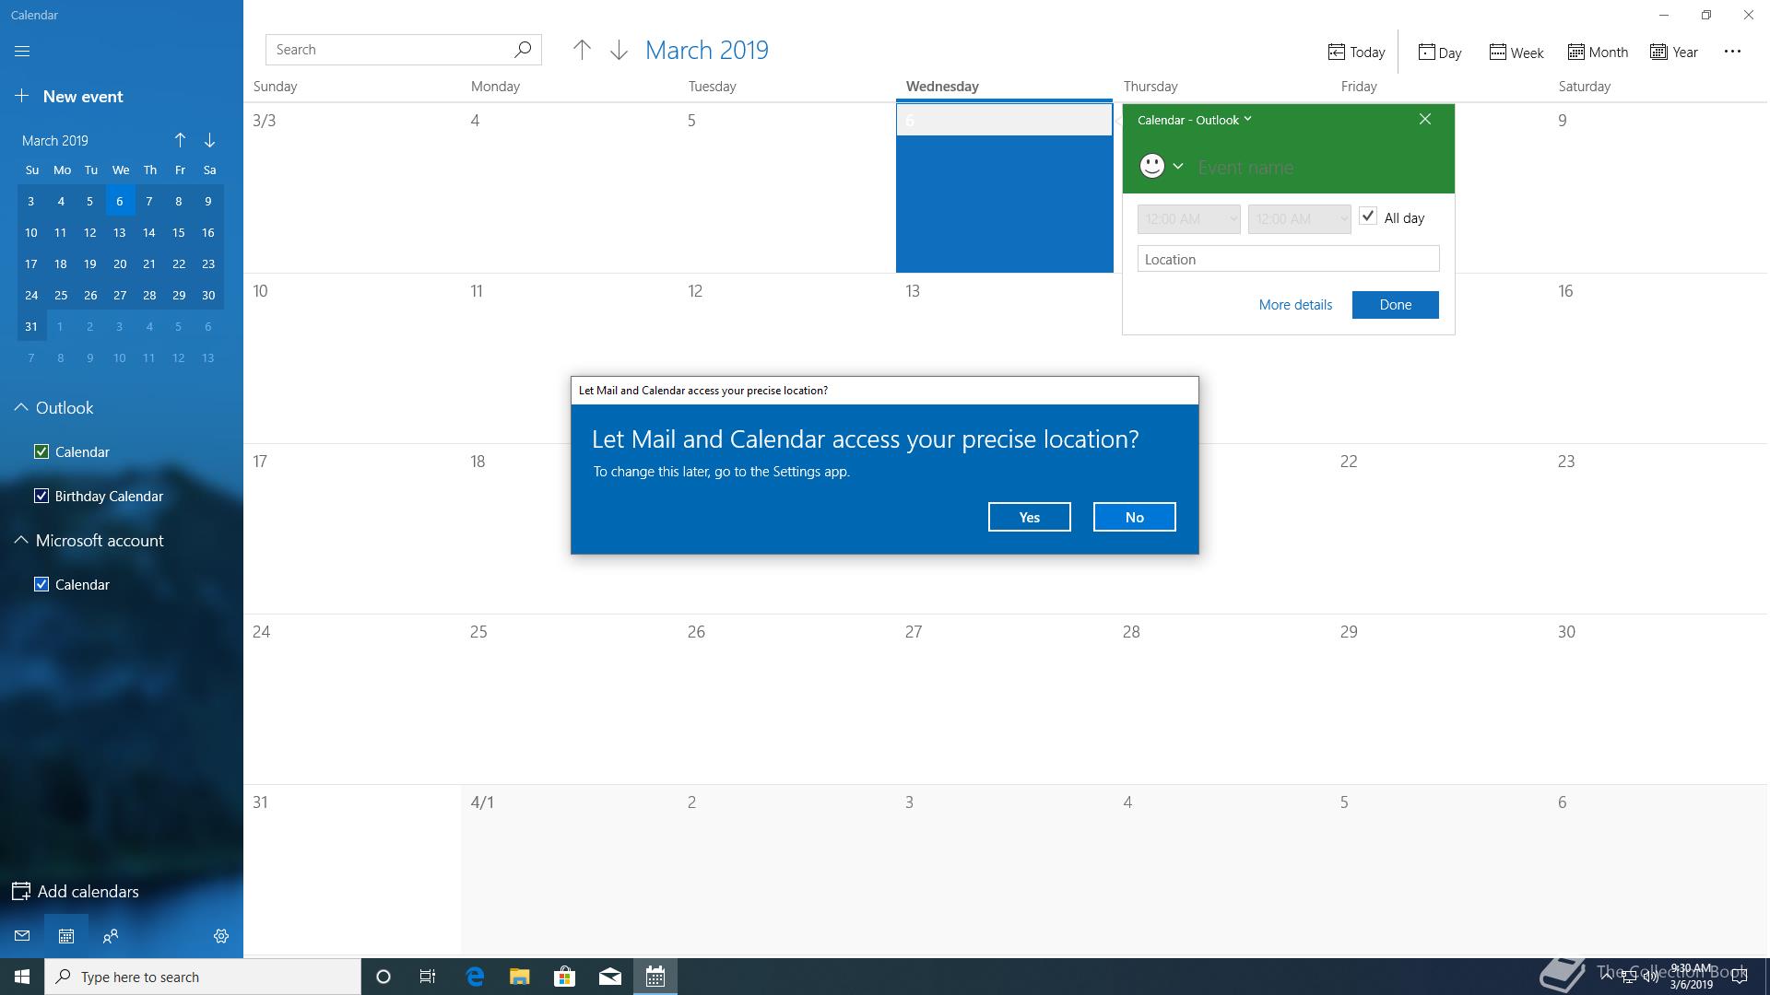Click No in the location dialog
Viewport: 1770px width, 995px height.
1134,517
